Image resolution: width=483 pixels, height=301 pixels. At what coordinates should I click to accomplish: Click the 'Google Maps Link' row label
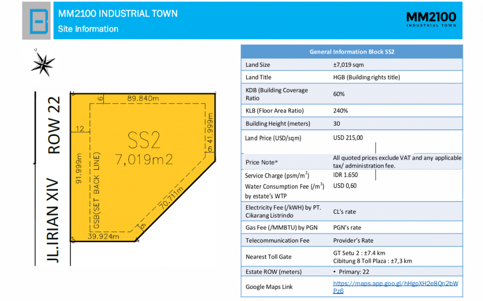pos(269,287)
